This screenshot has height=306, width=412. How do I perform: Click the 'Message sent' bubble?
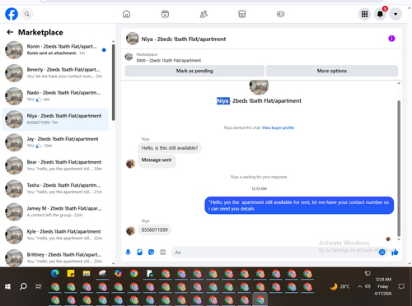pyautogui.click(x=157, y=160)
